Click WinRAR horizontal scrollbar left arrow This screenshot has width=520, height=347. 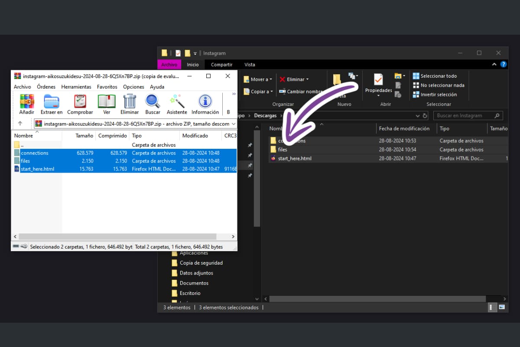[x=15, y=237]
